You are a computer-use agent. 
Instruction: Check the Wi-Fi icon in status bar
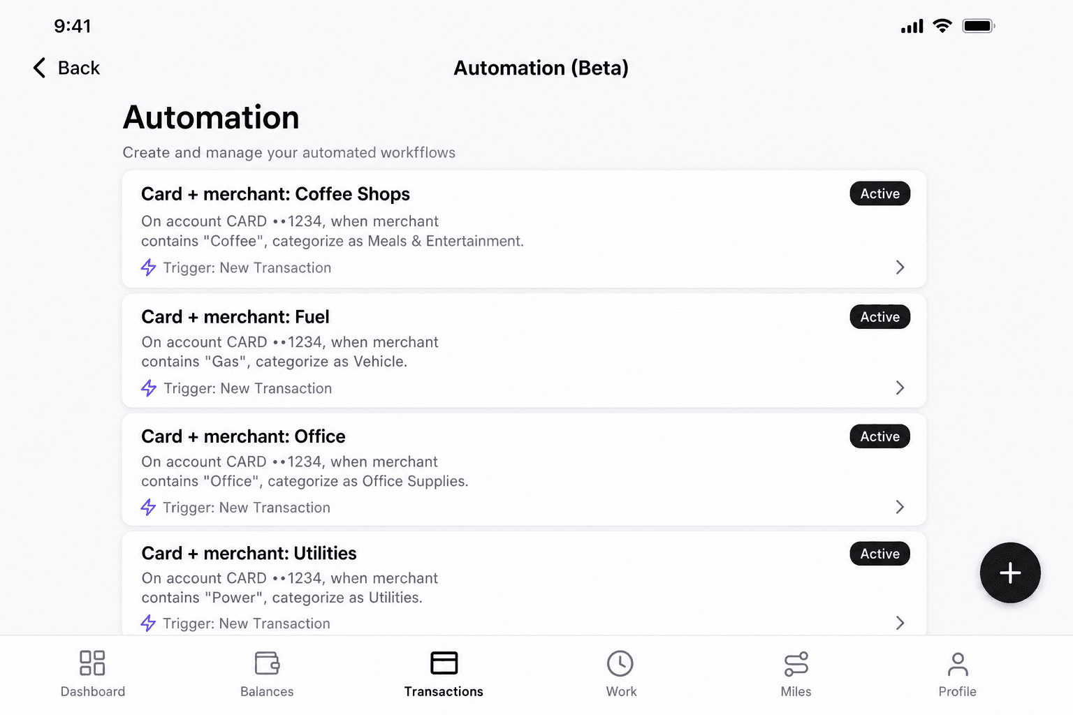point(942,26)
